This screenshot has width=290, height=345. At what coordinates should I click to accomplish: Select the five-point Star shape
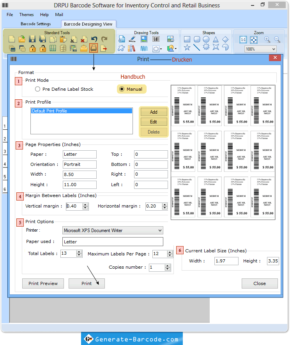pos(187,47)
